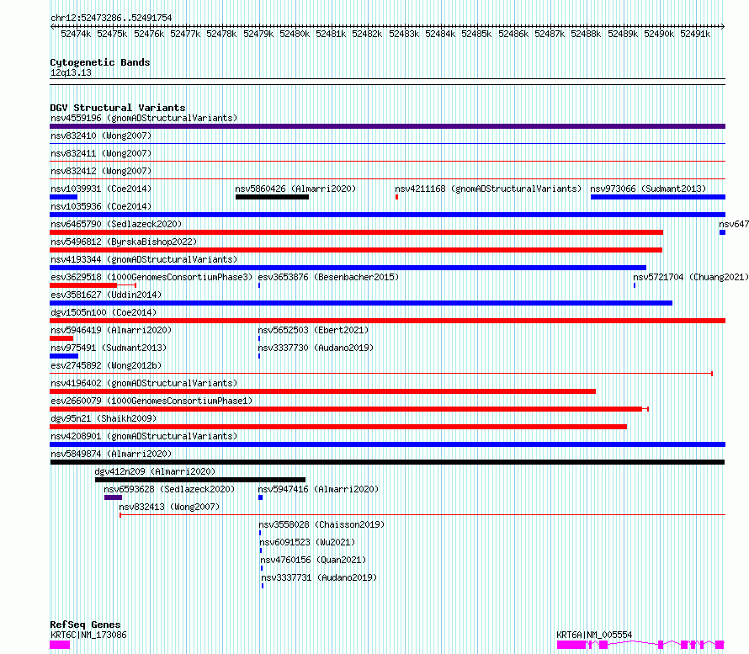The image size is (749, 654).
Task: Click esv3629518 (1000GenomesConsortiumPhase3) label
Action: pos(151,277)
